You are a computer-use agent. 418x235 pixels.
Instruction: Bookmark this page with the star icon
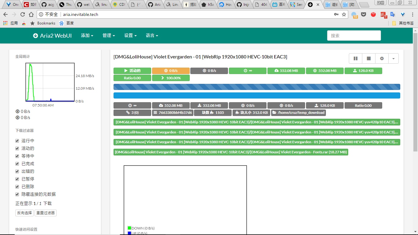(x=344, y=14)
